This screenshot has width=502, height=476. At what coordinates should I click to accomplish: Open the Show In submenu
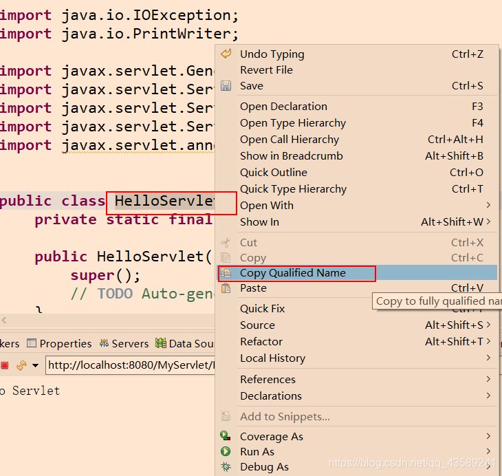(357, 222)
